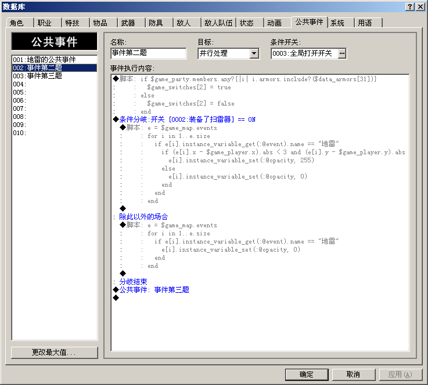Viewport: 428px width, 385px height.
Task: Select list entry 003:事件第三题
Action: click(55, 76)
